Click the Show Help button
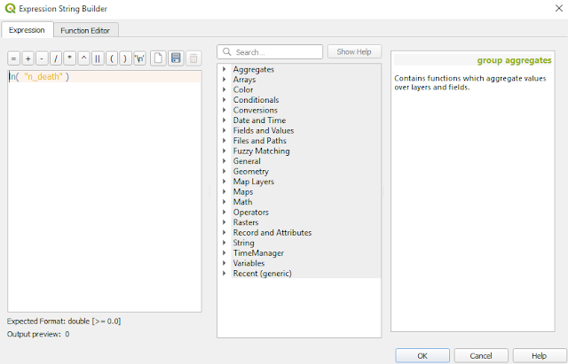Screen dimensions: 568x364 [354, 51]
